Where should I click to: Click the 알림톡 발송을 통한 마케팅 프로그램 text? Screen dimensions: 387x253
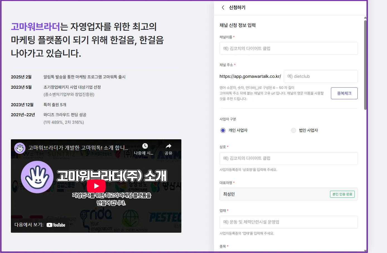pyautogui.click(x=85, y=77)
